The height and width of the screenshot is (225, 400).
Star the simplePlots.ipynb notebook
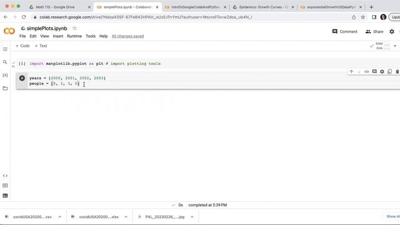click(74, 28)
